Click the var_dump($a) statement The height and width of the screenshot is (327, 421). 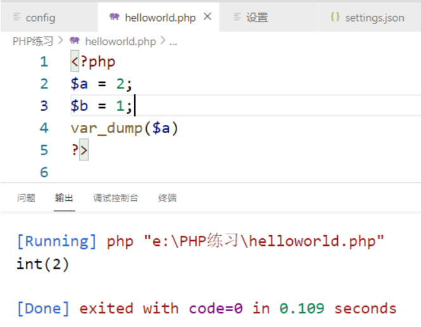click(x=124, y=128)
